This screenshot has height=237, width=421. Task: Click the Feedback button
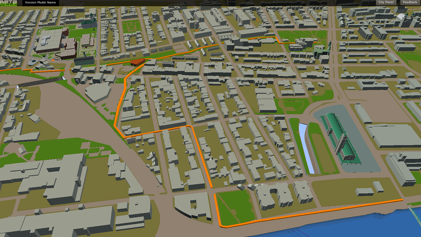coord(410,2)
